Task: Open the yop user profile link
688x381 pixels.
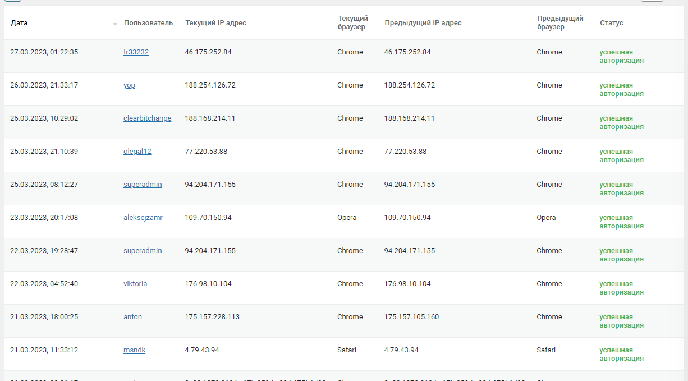Action: [129, 85]
